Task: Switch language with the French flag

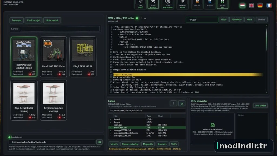Action: point(269,5)
